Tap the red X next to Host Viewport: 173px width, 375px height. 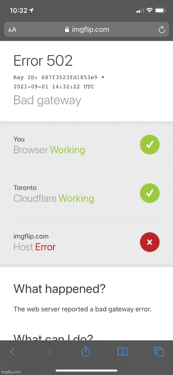pos(149,242)
